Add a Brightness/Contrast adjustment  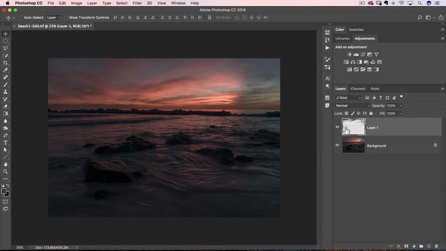tap(349, 55)
